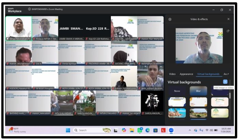The width and height of the screenshot is (239, 140).
Task: Switch to the Video tab
Action: (172, 74)
